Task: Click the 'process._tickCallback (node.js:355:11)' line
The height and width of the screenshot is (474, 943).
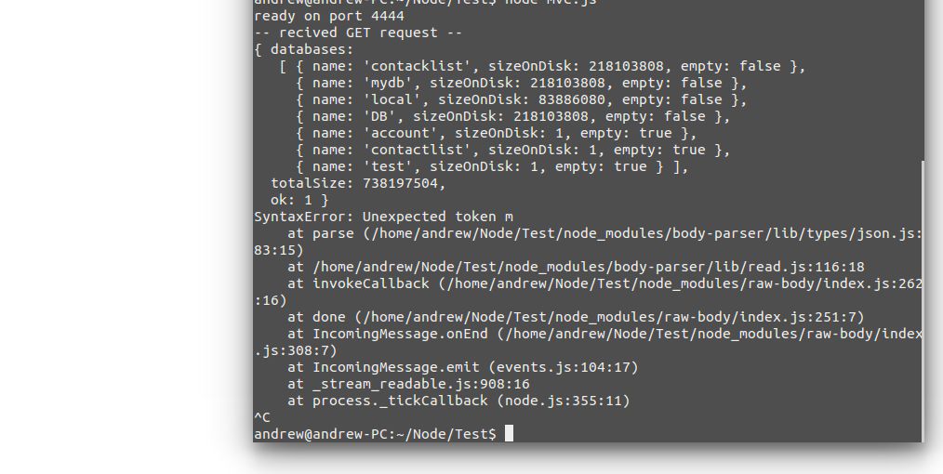Action: click(471, 401)
